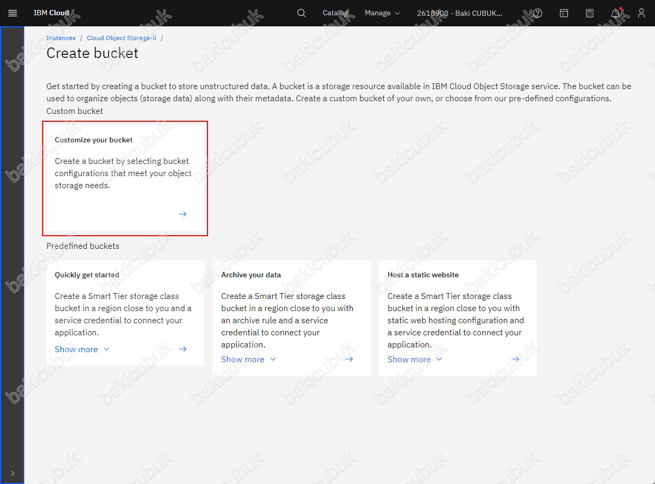
Task: Click arrow on Customize your bucket card
Action: pyautogui.click(x=183, y=214)
